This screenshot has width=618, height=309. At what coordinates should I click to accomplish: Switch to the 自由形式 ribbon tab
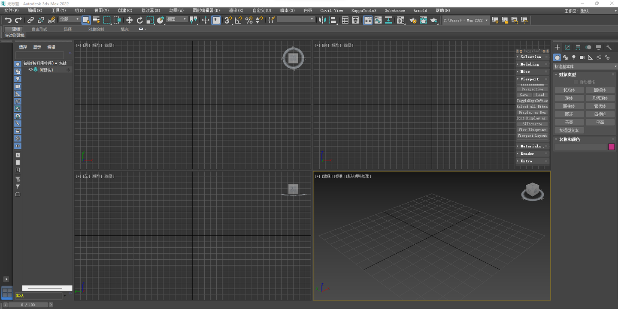pyautogui.click(x=39, y=29)
